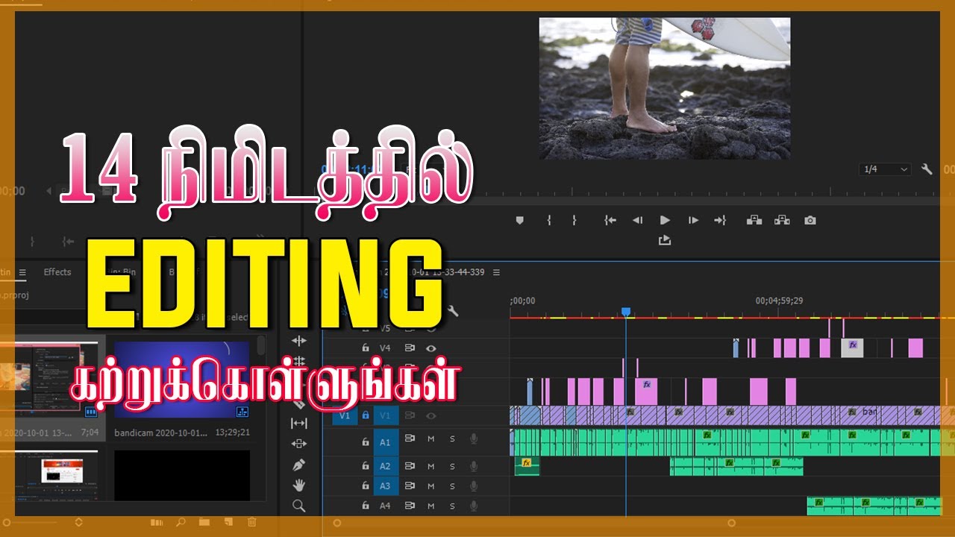Screen dimensions: 955x537
Task: Switch to the Effects tab
Action: point(57,272)
